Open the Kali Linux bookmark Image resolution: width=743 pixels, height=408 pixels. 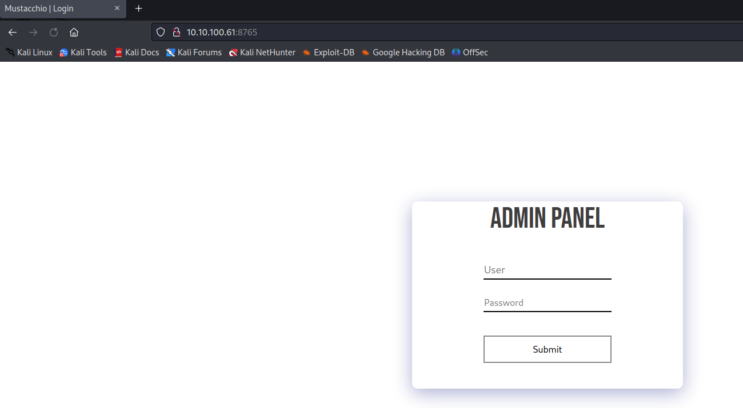29,52
